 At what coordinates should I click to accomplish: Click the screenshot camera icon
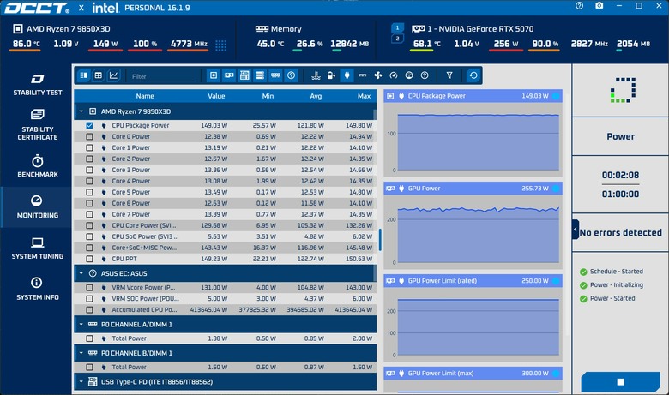tap(600, 5)
